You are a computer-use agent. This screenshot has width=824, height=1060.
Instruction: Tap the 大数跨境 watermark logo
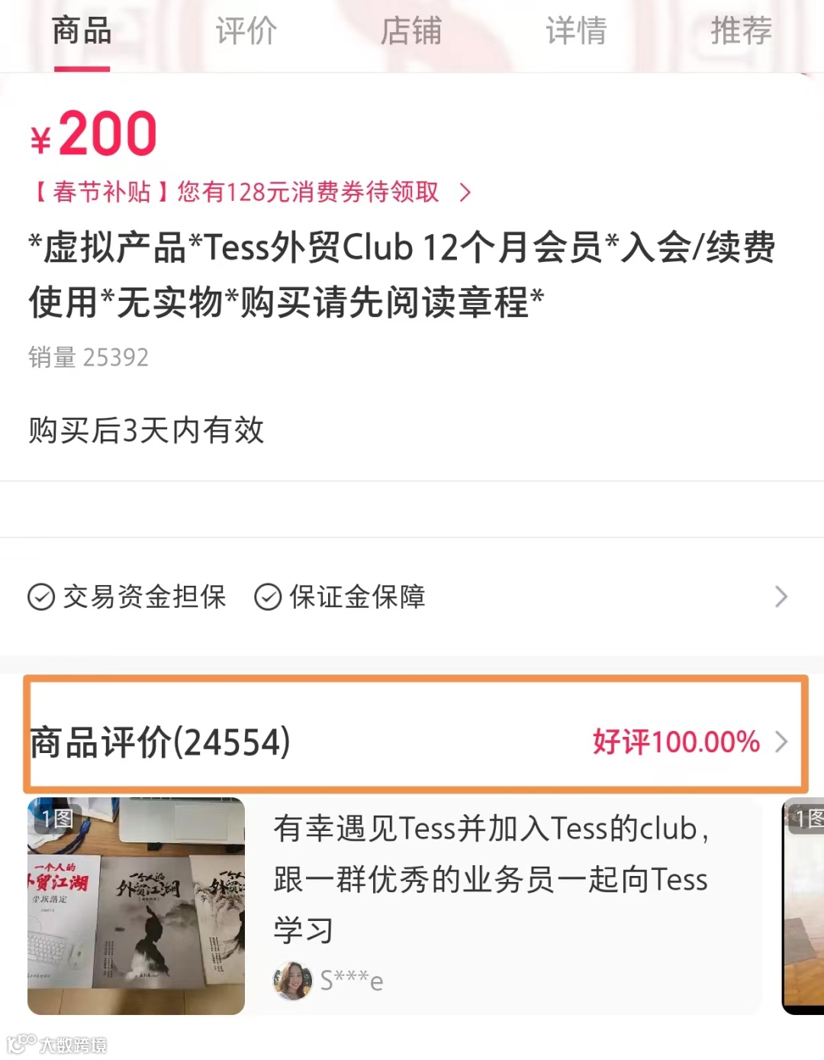pyautogui.click(x=57, y=1044)
